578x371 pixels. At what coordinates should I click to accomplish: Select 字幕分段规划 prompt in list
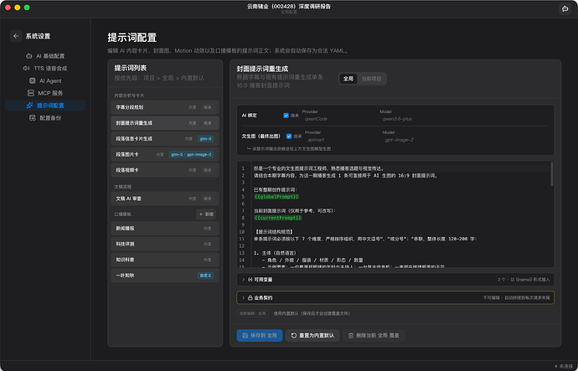[165, 107]
